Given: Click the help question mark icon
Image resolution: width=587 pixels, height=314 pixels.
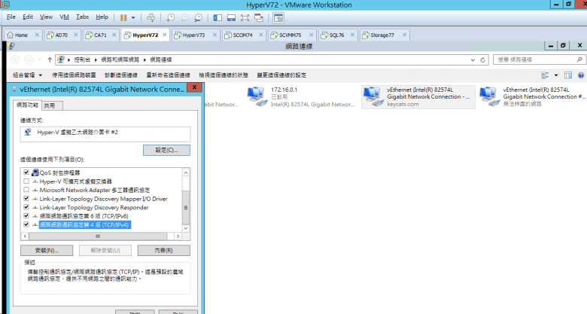Looking at the screenshot, I should tap(580, 75).
